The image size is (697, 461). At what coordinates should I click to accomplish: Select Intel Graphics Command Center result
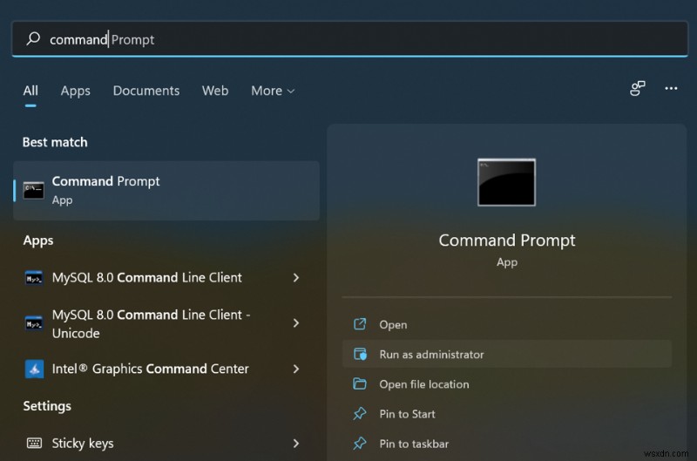coord(166,369)
